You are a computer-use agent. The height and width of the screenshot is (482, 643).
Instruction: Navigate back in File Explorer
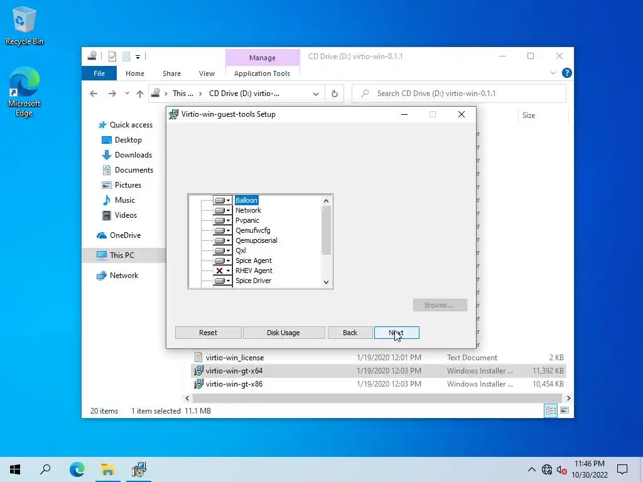point(94,94)
